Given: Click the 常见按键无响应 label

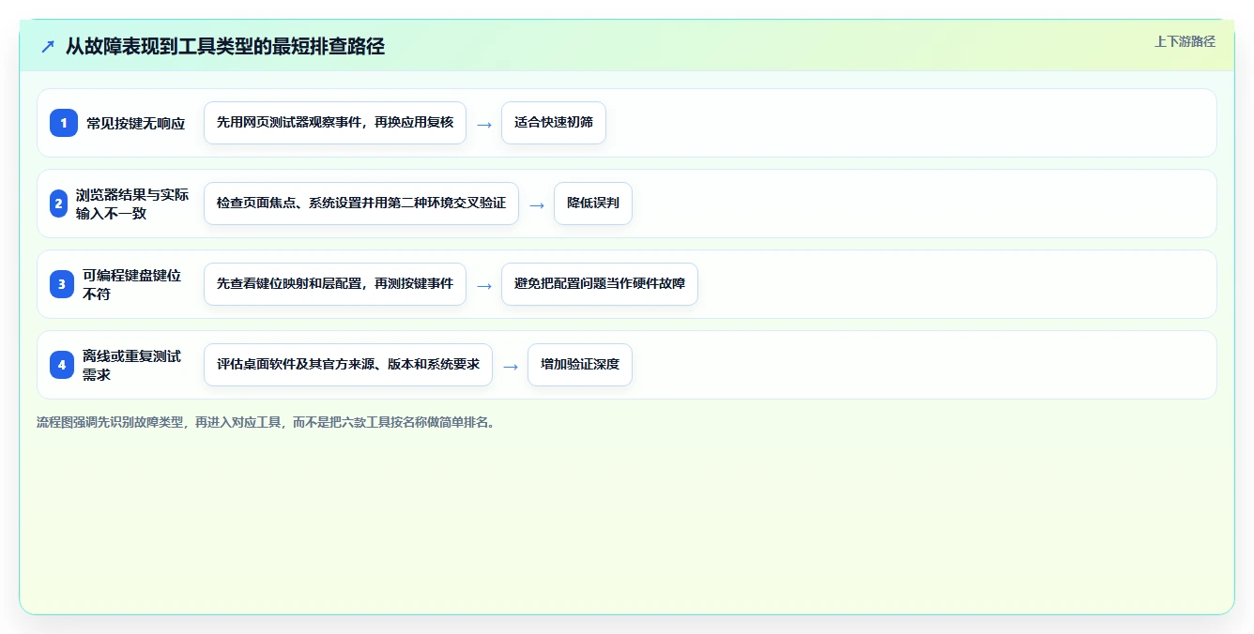Looking at the screenshot, I should pyautogui.click(x=136, y=123).
